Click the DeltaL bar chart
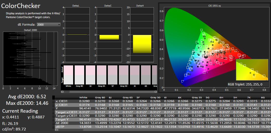271x133 pixels. [x=77, y=35]
